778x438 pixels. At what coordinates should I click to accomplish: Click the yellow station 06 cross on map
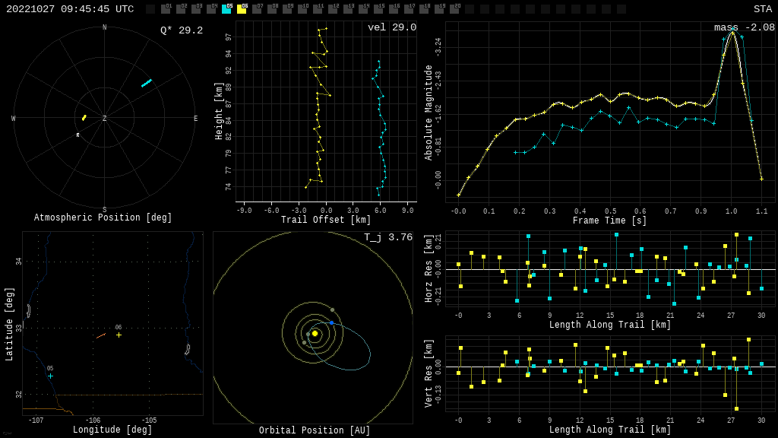click(x=119, y=335)
